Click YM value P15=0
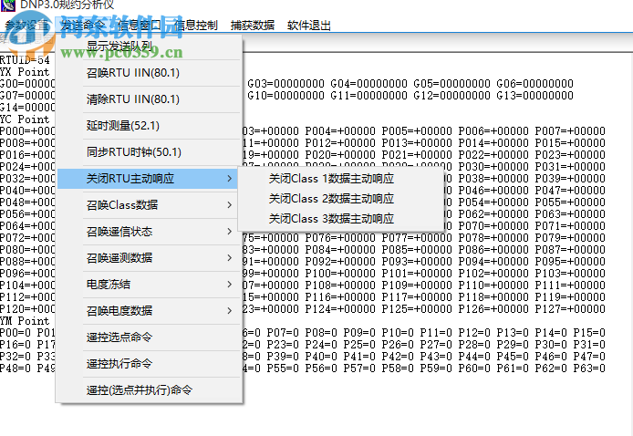633x436 pixels. coord(589,333)
